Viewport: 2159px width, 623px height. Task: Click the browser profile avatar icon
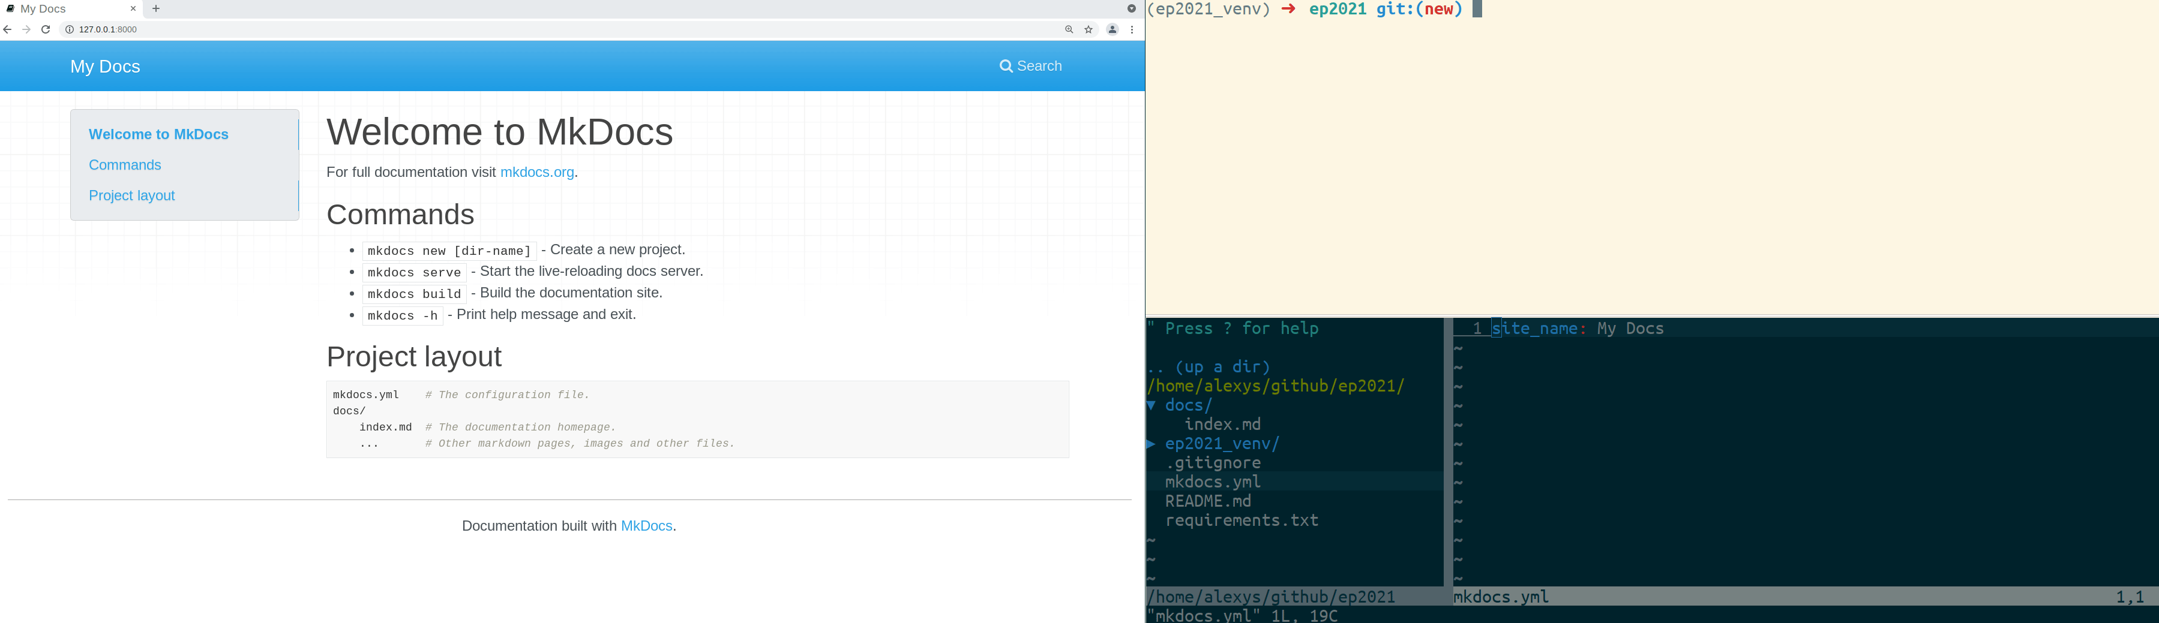point(1112,29)
